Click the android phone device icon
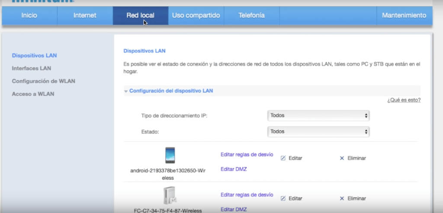The height and width of the screenshot is (213, 443). [170, 155]
